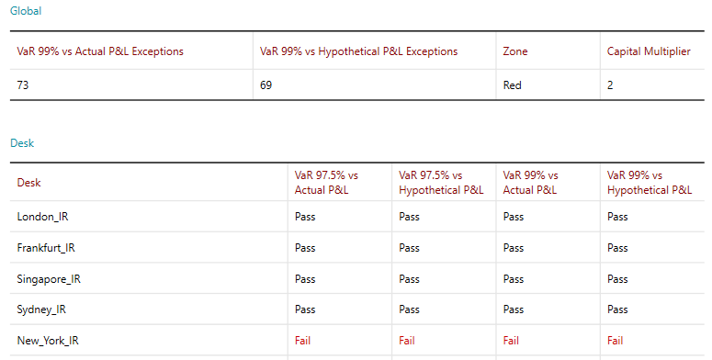This screenshot has width=712, height=360.
Task: Click the Capital Multiplier column header
Action: tap(649, 51)
